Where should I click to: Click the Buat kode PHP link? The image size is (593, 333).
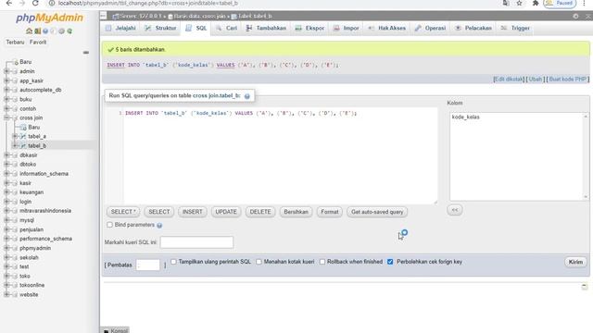pos(568,79)
